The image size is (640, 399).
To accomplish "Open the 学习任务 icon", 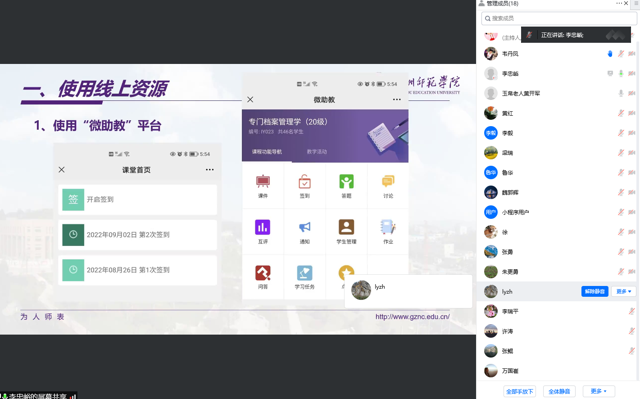I will pyautogui.click(x=305, y=273).
